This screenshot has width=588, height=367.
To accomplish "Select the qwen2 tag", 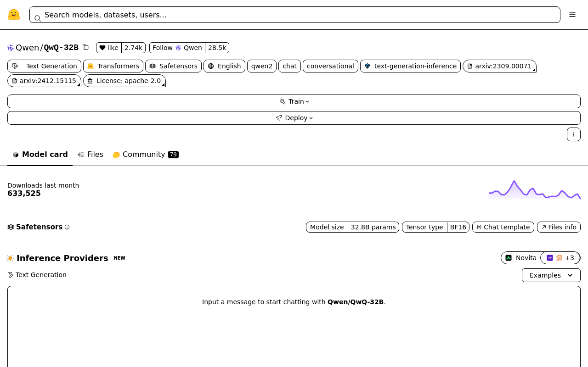I will [262, 66].
